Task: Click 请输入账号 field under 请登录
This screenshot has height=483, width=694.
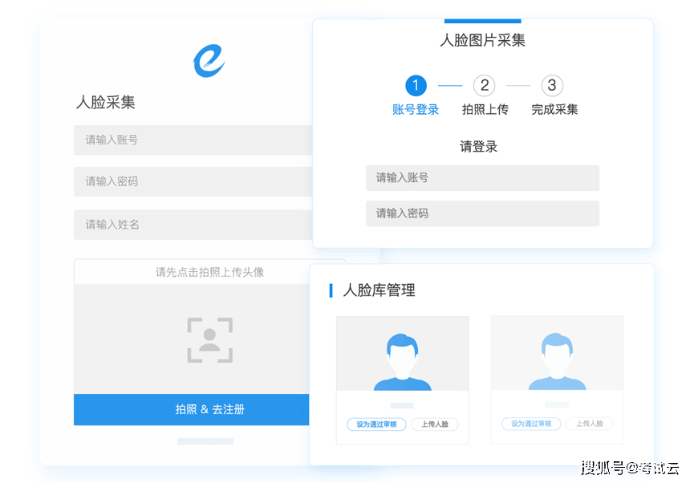Action: (x=482, y=178)
